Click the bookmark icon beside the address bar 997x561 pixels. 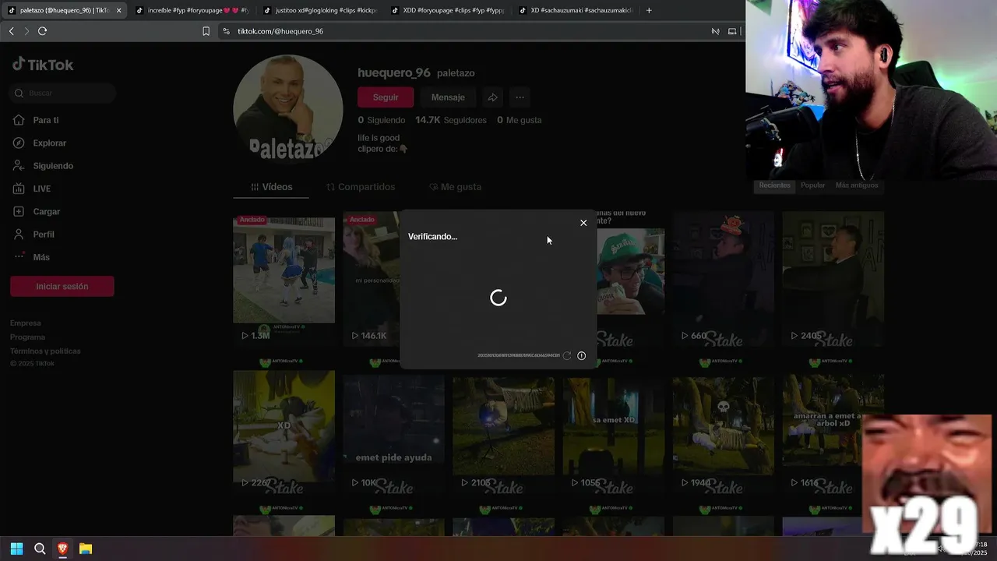point(206,31)
